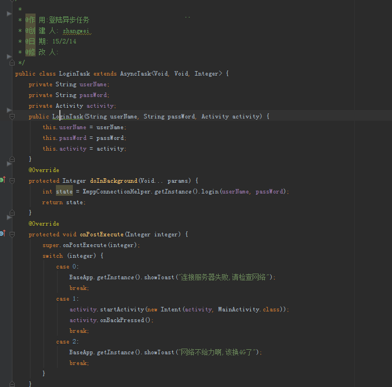The width and height of the screenshot is (392, 387).
Task: Click this.activity assignment line
Action: coord(84,149)
